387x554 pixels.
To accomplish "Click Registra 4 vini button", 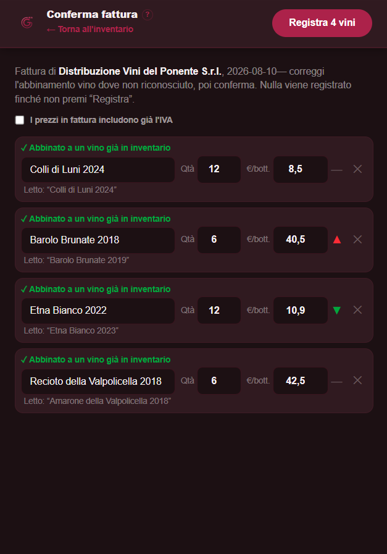I will (x=322, y=23).
